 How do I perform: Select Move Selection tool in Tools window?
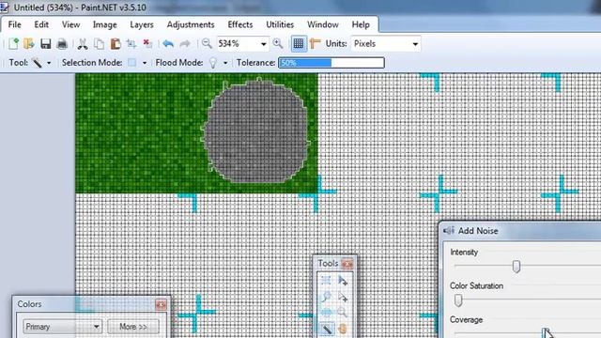343,297
